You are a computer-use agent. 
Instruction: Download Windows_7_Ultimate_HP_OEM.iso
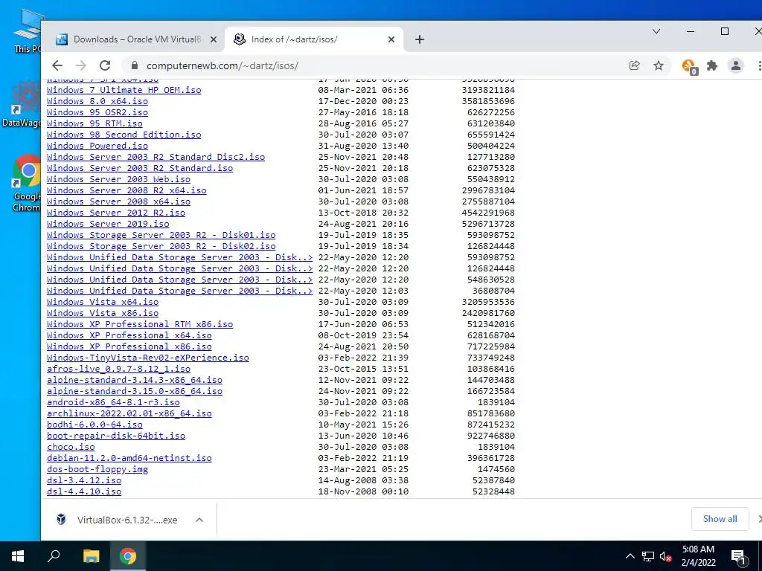[124, 90]
